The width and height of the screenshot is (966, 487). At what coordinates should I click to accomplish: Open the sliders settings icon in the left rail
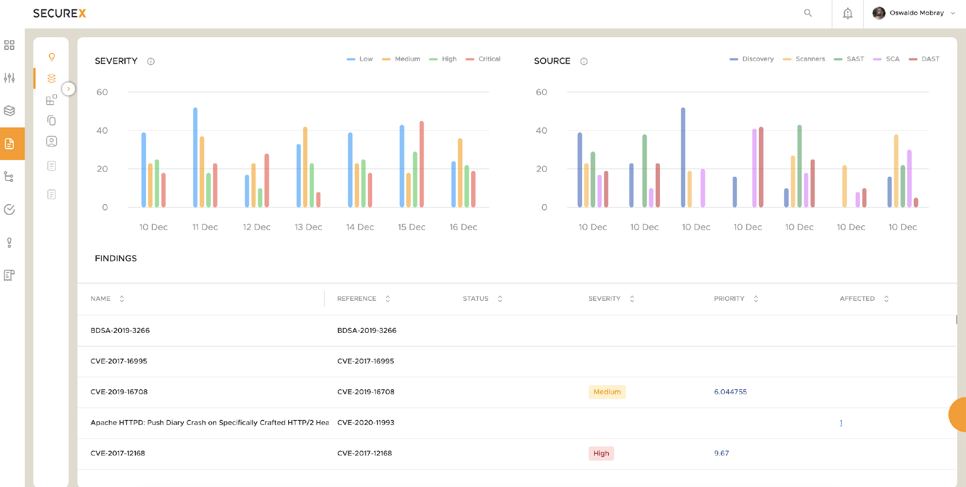click(9, 78)
